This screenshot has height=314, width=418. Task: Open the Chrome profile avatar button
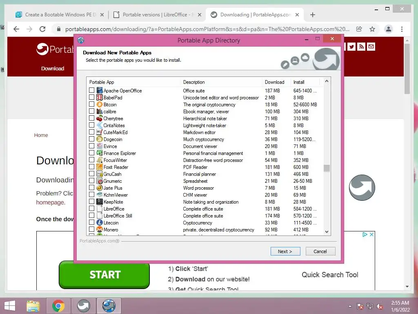[389, 29]
